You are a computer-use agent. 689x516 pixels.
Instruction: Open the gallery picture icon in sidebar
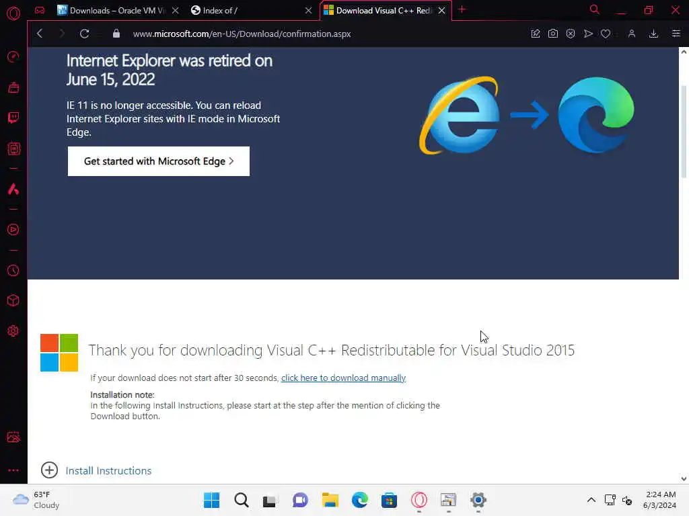point(13,437)
